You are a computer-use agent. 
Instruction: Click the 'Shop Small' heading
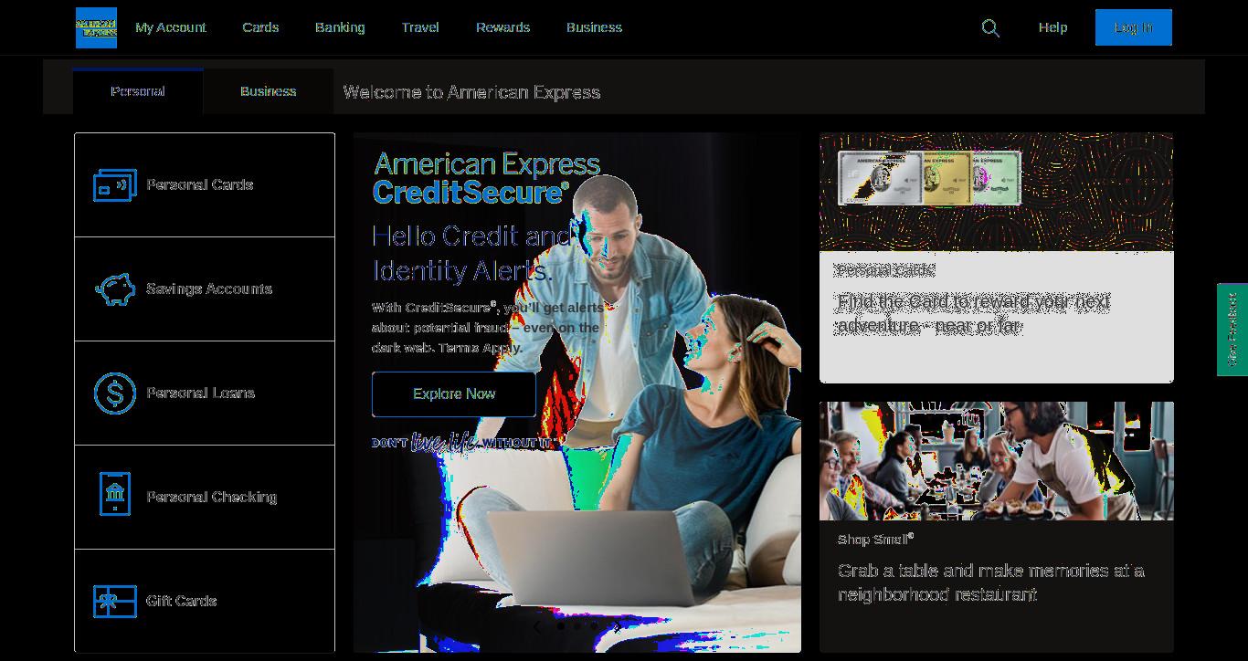875,540
